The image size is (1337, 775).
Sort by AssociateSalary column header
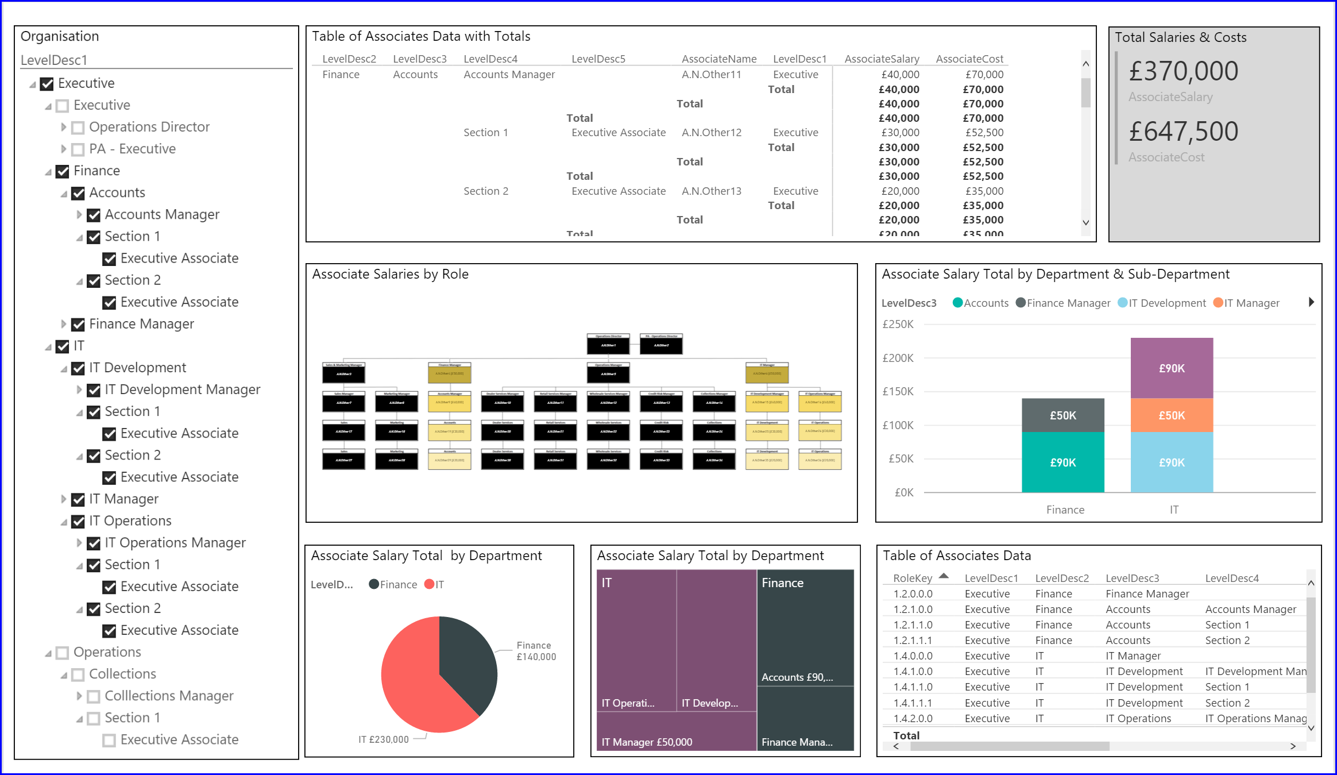pyautogui.click(x=881, y=59)
